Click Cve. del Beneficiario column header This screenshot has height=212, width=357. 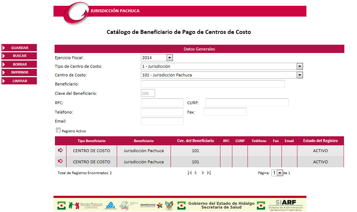(195, 141)
